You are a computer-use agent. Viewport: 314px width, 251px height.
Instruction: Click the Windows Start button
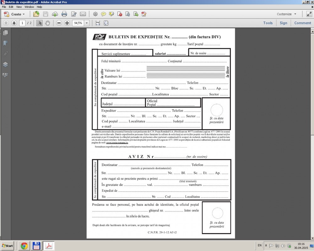click(7, 246)
